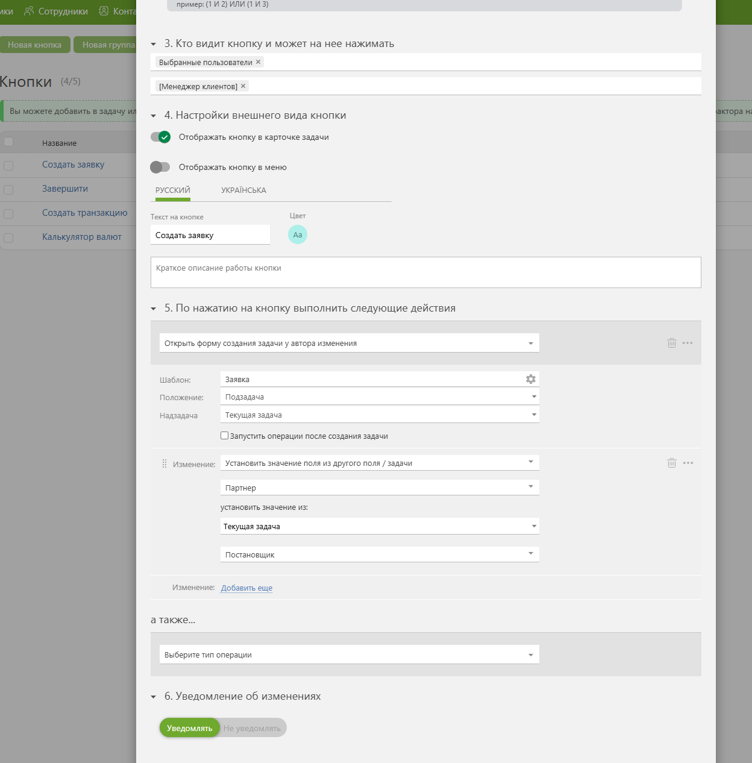Delete the open task form action
This screenshot has width=752, height=763.
(x=671, y=343)
